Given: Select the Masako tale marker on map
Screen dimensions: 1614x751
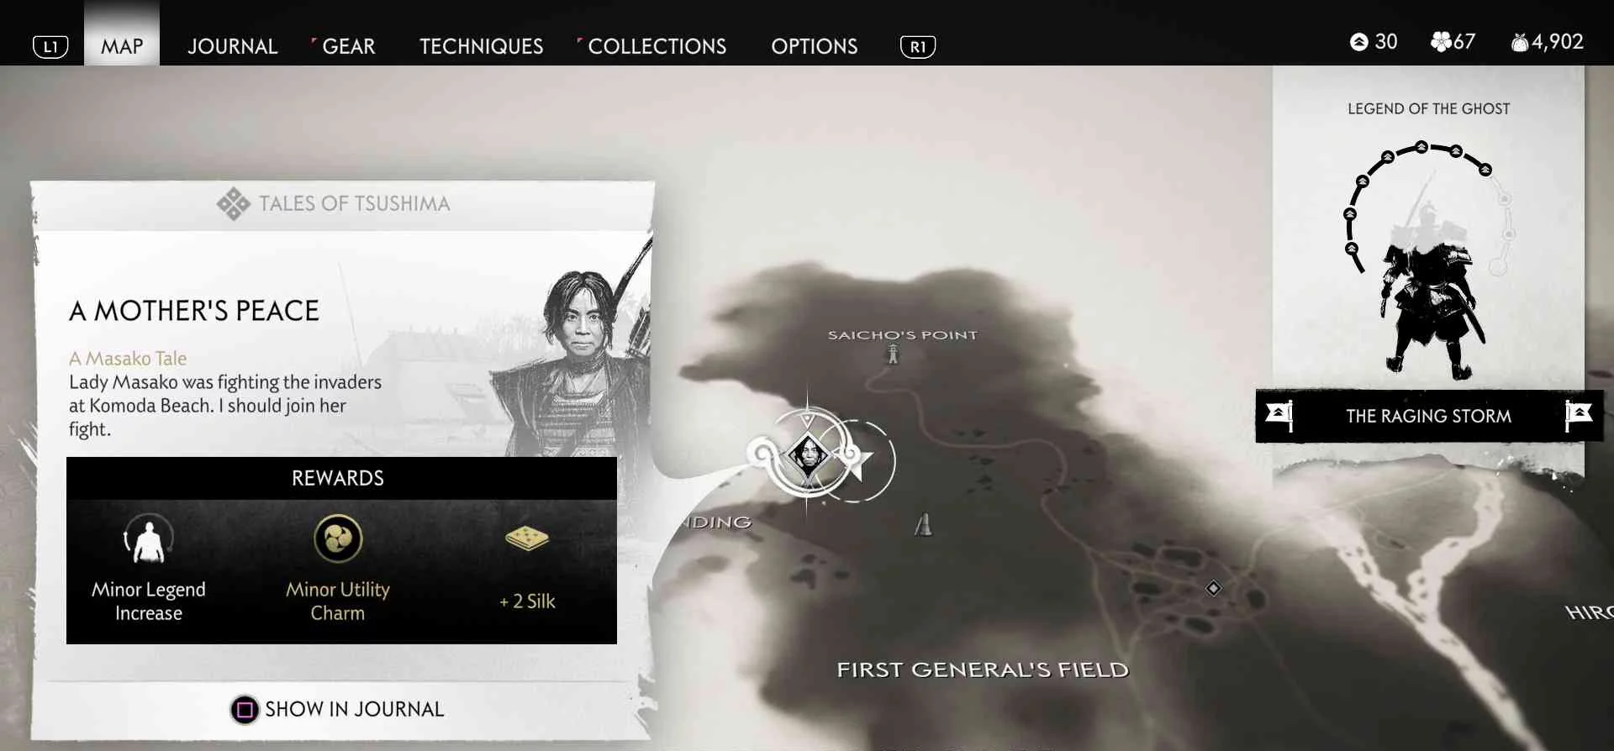Looking at the screenshot, I should pyautogui.click(x=808, y=454).
